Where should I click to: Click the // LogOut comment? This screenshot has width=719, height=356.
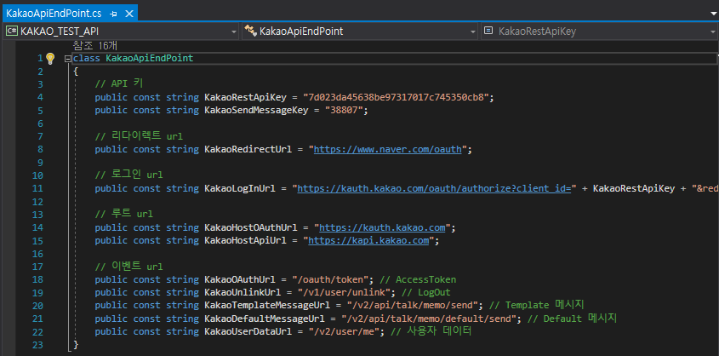click(x=426, y=292)
